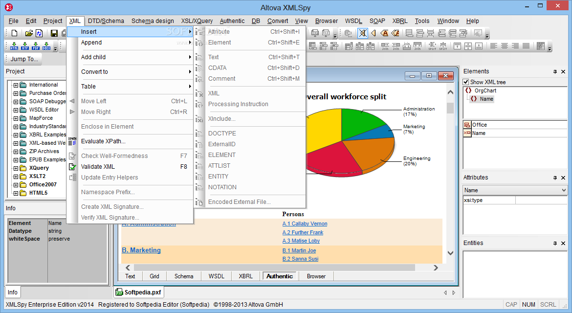This screenshot has width=572, height=313.
Task: Select the OrgChart node in Elements
Action: click(485, 90)
